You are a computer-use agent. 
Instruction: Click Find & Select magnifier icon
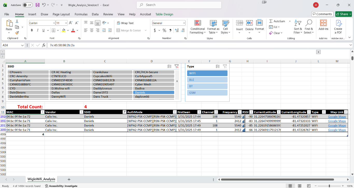pyautogui.click(x=309, y=23)
